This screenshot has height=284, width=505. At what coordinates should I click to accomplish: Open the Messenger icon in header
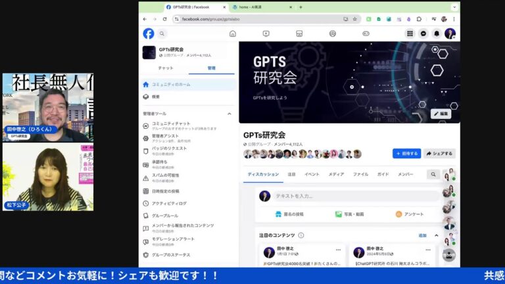click(423, 34)
